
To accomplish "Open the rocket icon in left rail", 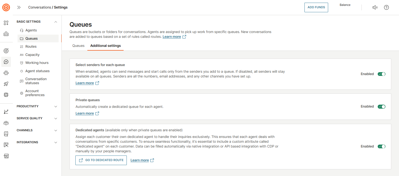I will point(6,84).
